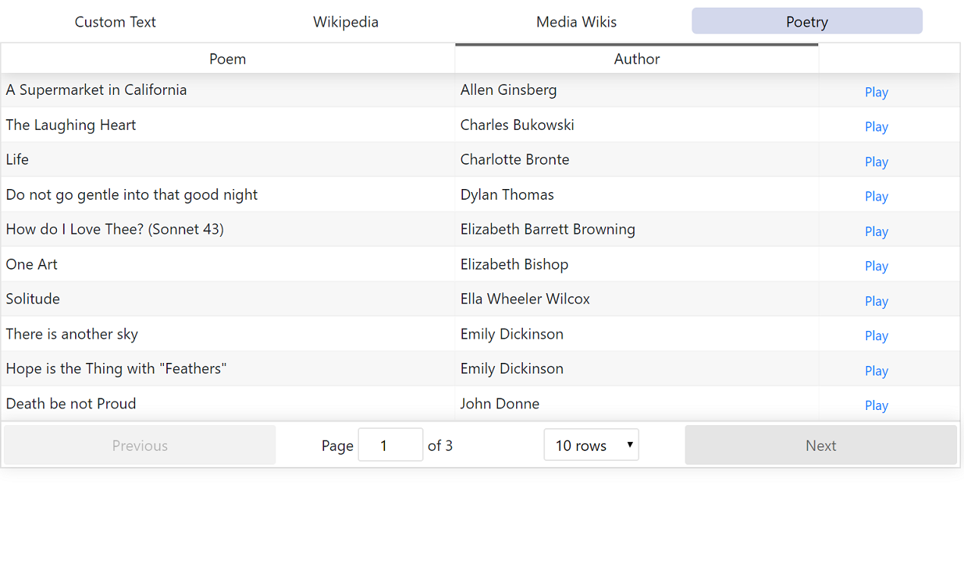Click Emily Dickinson beside Hope is the Thing

point(512,368)
